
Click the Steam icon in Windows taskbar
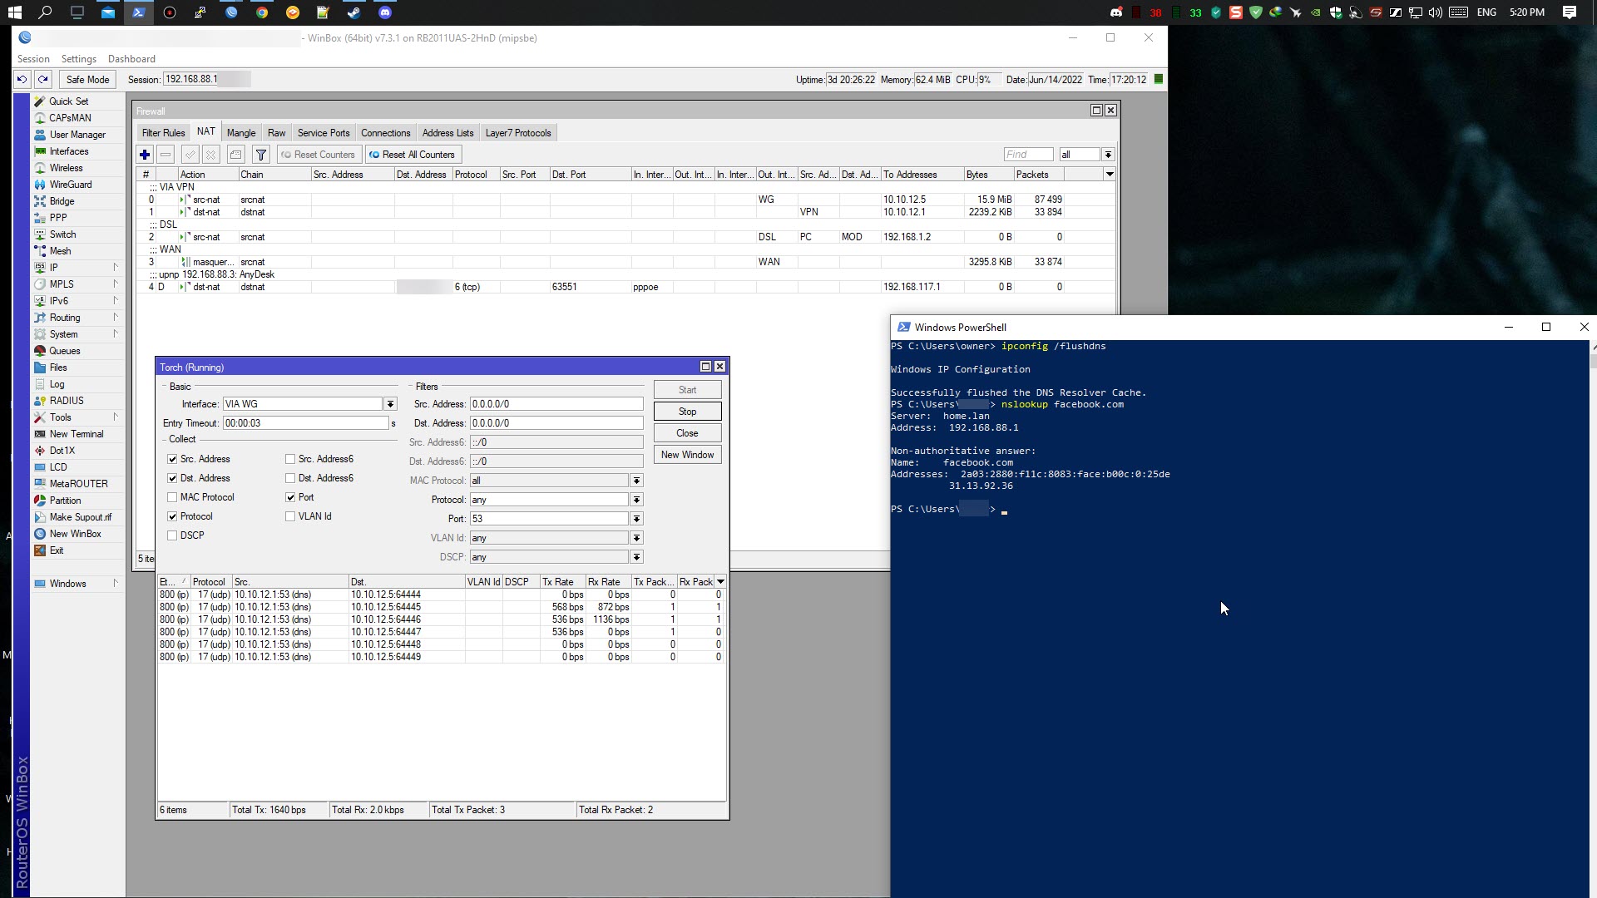[354, 12]
